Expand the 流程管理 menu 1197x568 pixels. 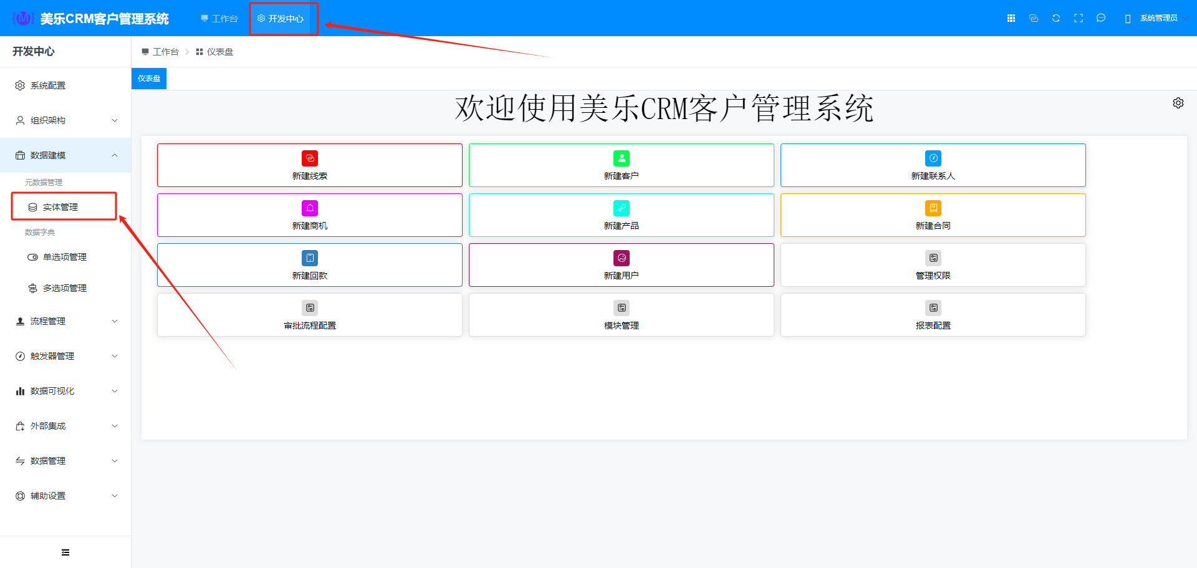(x=65, y=321)
